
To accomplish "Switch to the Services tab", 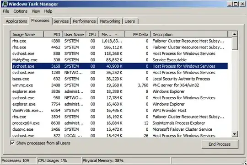I will pyautogui.click(x=61, y=21).
